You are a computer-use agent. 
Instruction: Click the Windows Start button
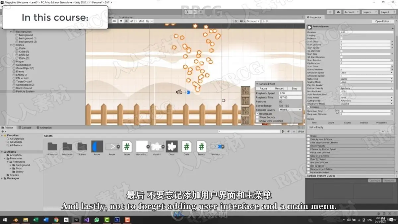[x=5, y=220]
